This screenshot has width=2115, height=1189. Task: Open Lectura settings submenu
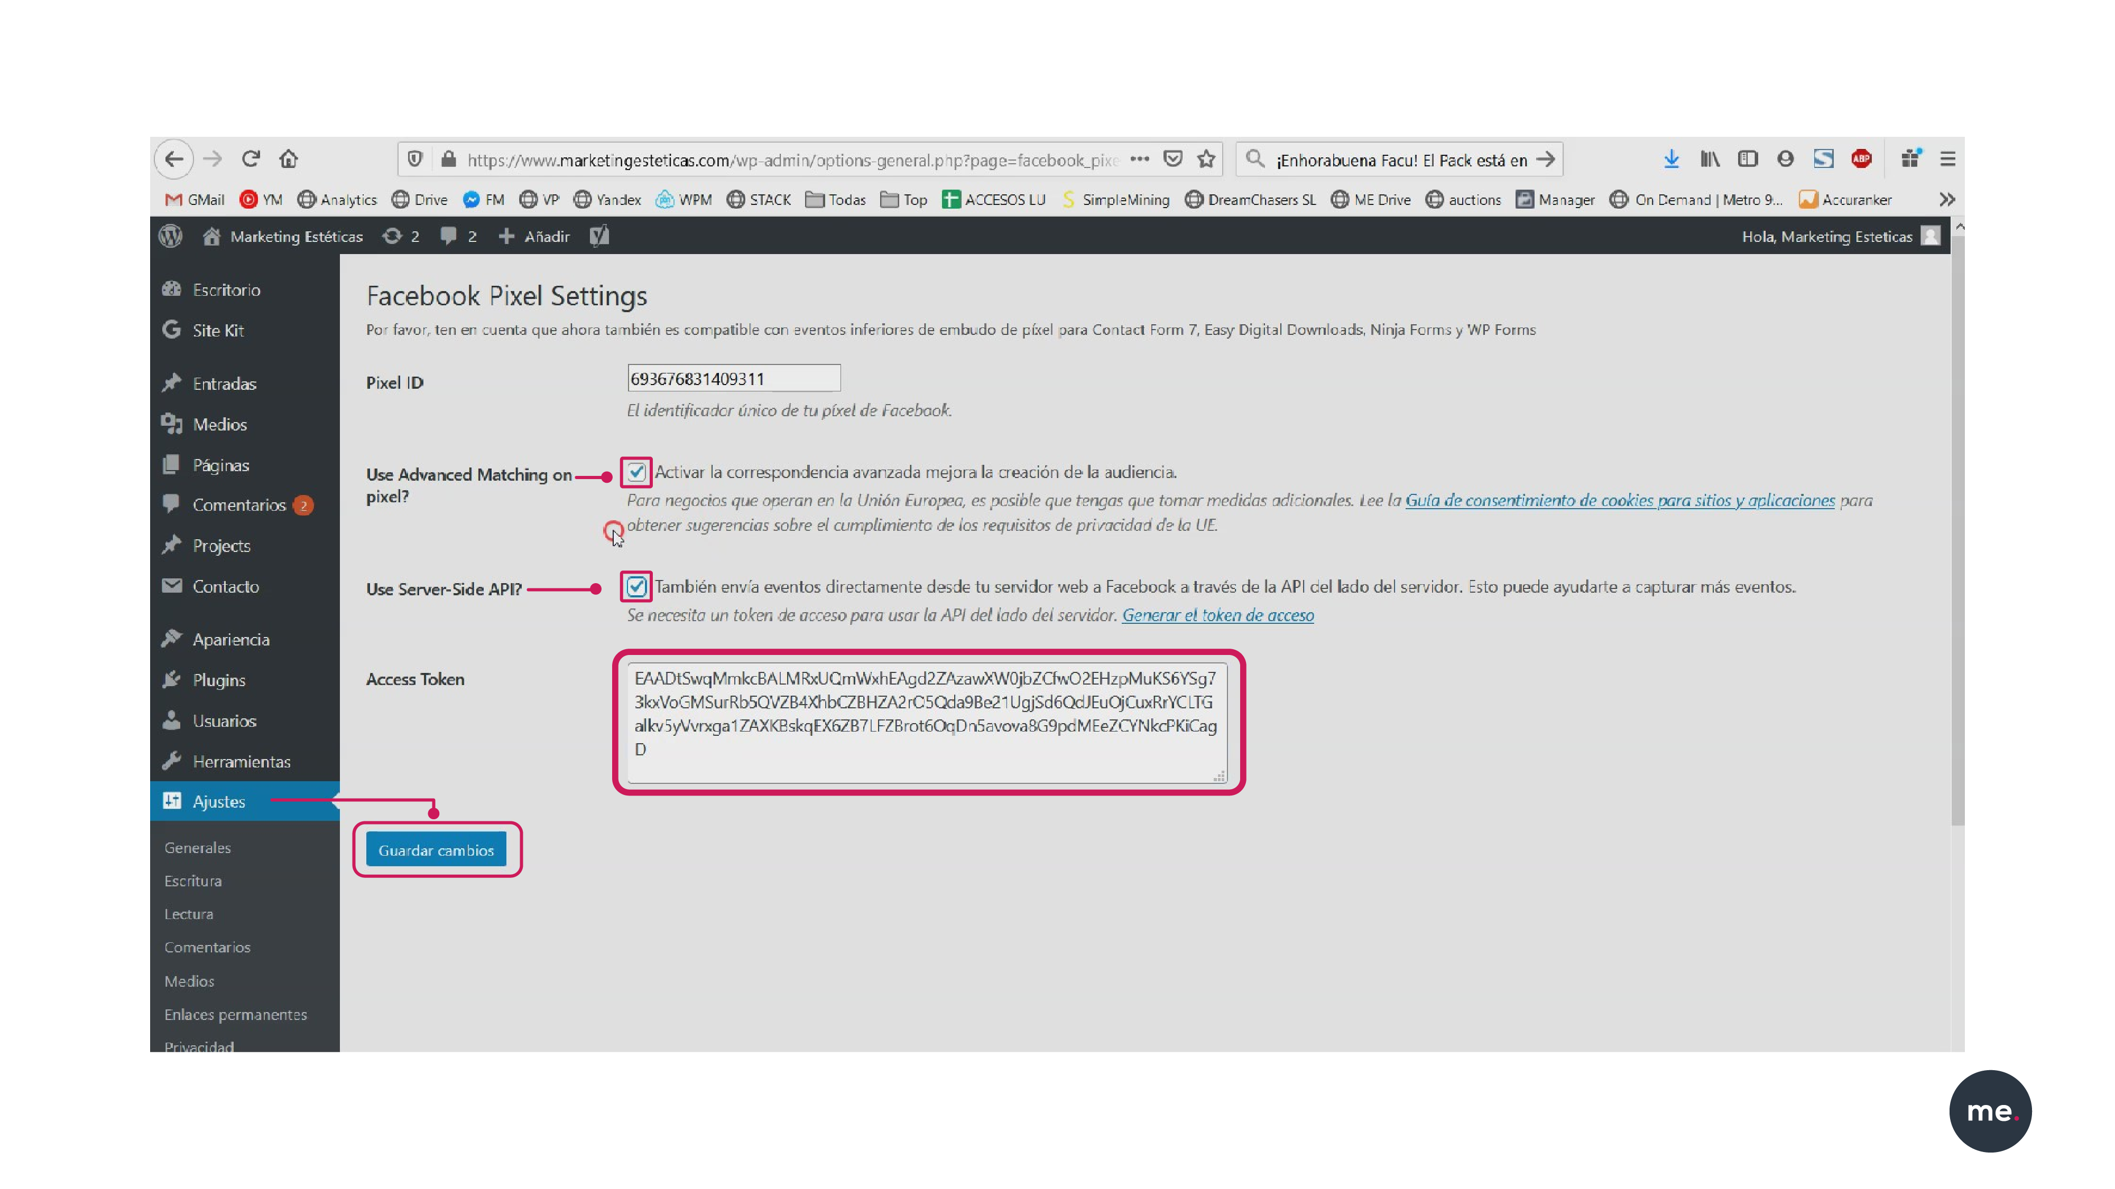click(188, 914)
